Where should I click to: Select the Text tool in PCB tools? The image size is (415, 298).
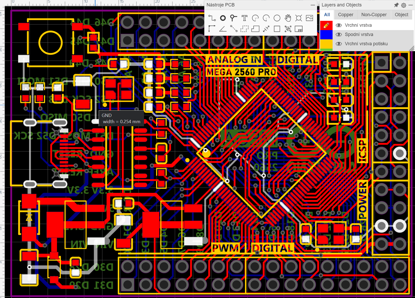point(244,18)
